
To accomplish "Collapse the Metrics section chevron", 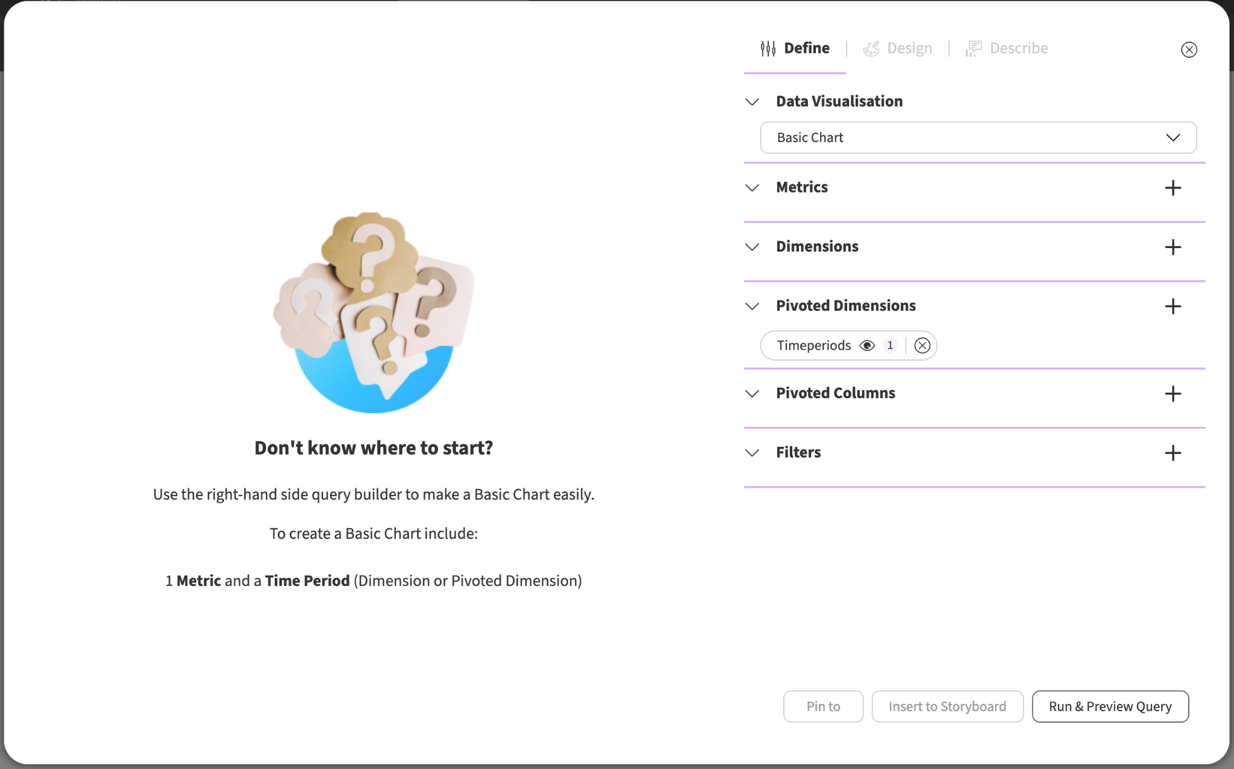I will point(752,188).
